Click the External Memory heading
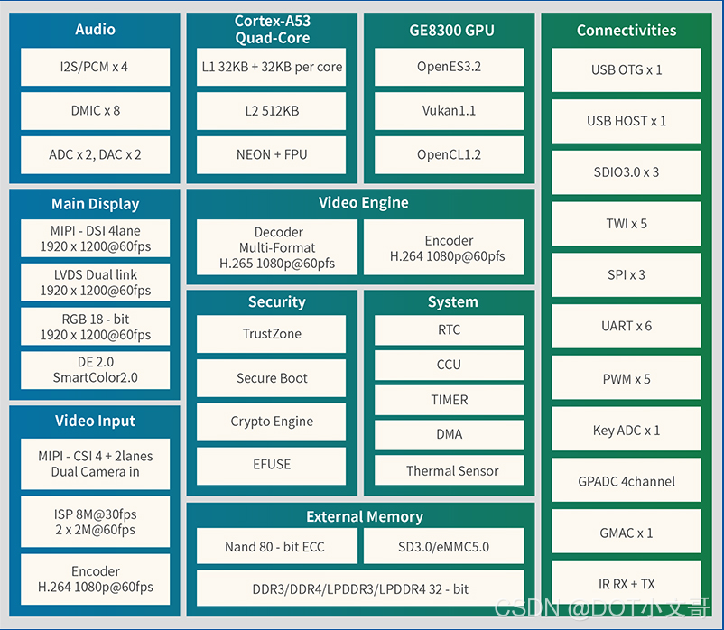 pyautogui.click(x=365, y=516)
